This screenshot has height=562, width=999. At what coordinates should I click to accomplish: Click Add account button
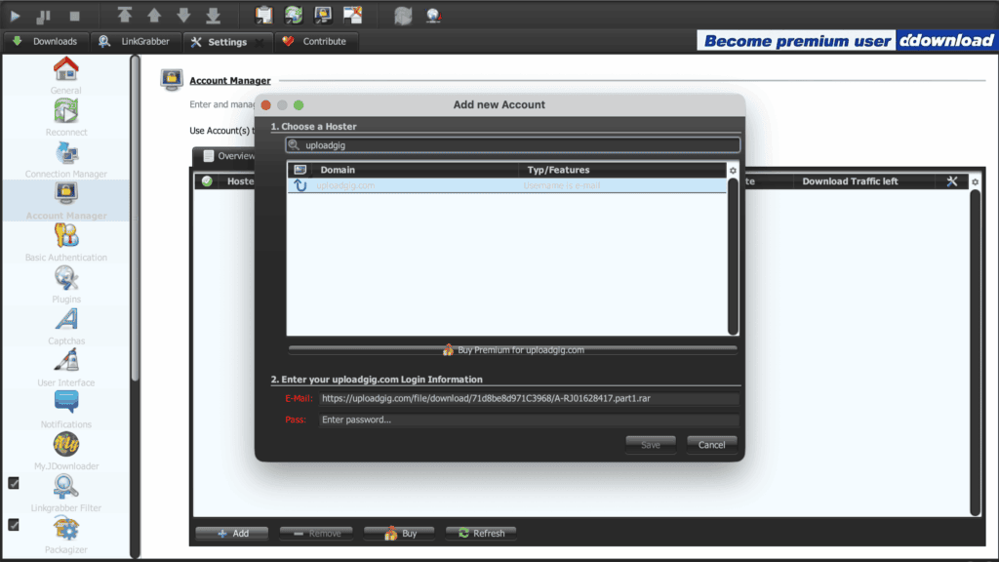(232, 534)
